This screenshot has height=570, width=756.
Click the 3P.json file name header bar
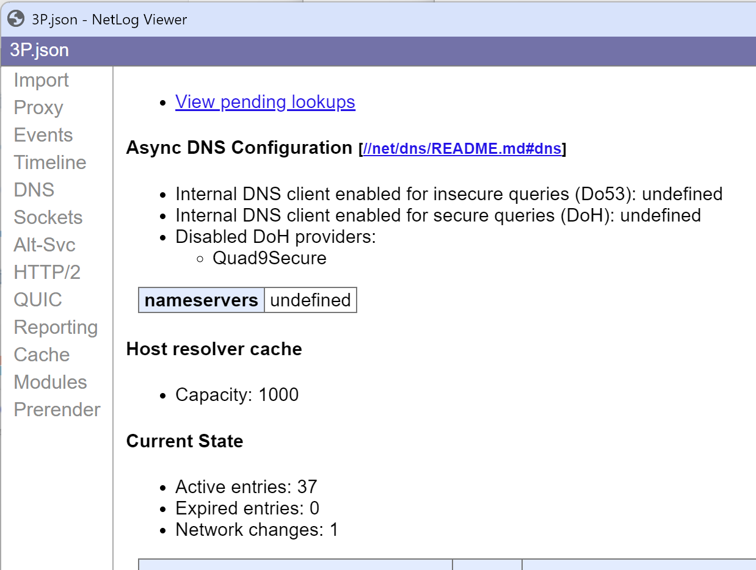40,51
